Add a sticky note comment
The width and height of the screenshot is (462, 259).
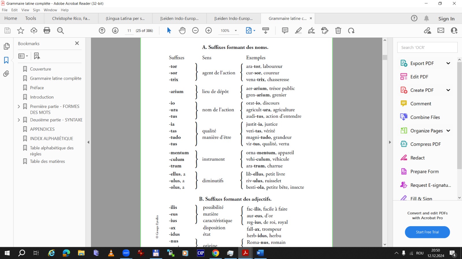[x=285, y=31]
